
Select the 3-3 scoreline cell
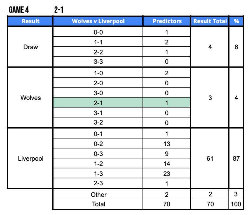98,62
